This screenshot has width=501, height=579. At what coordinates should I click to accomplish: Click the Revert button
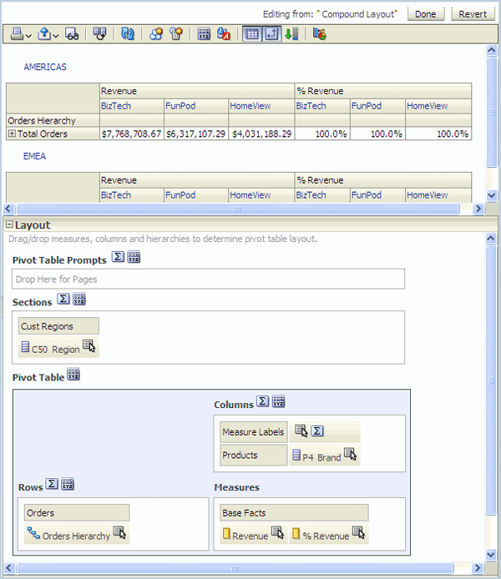[x=473, y=14]
